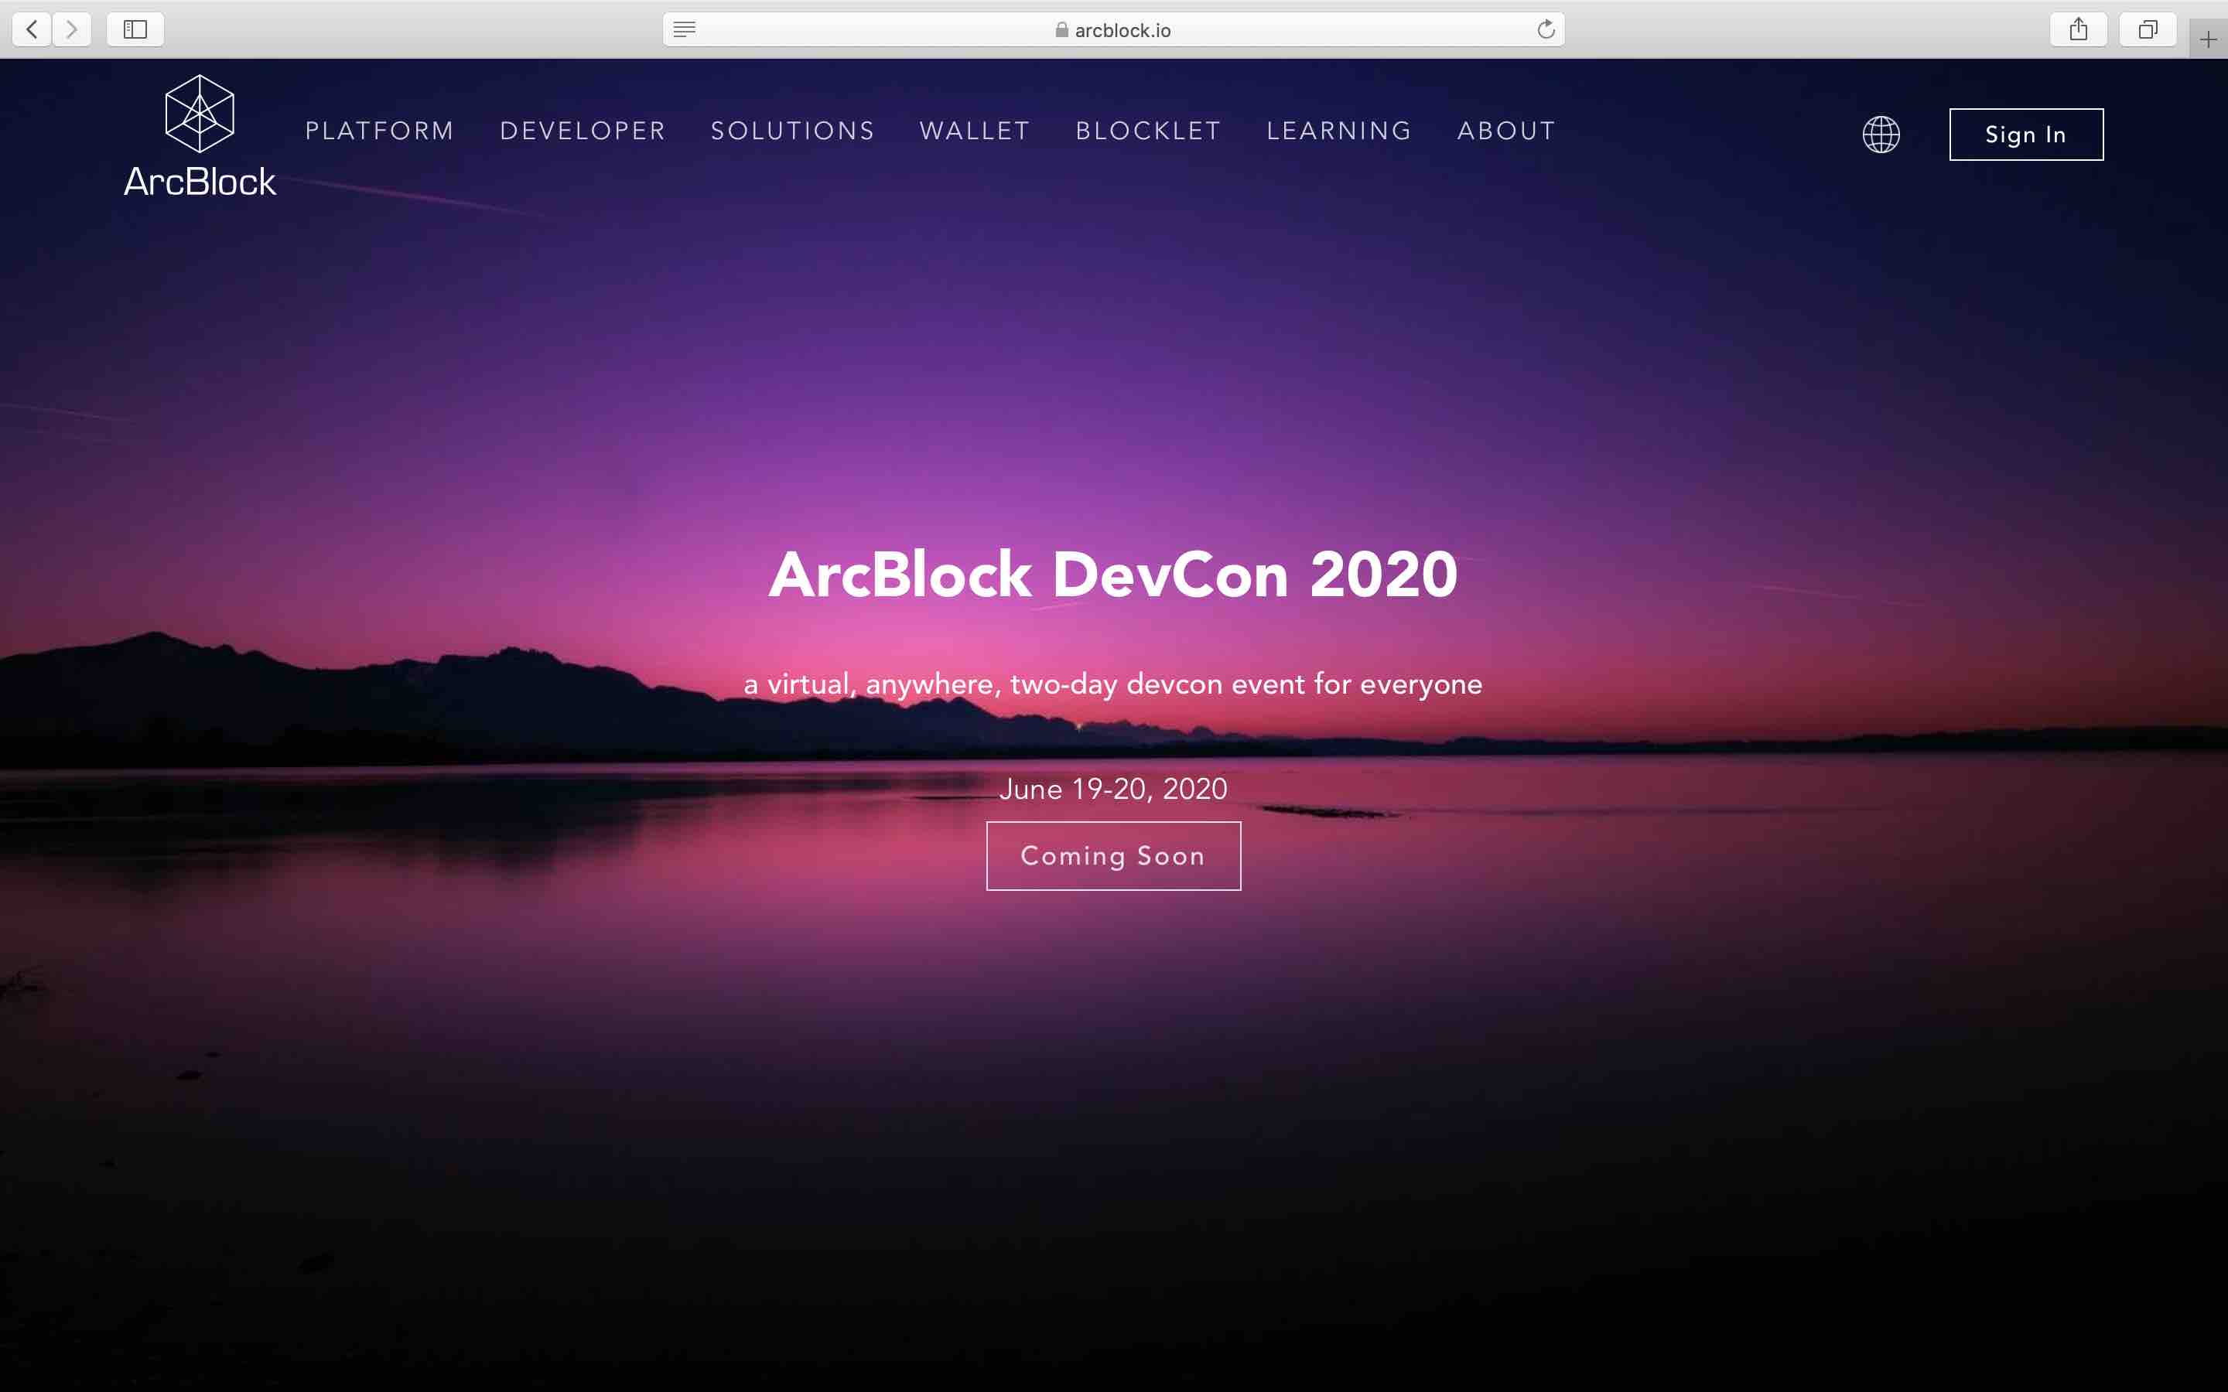This screenshot has height=1392, width=2228.
Task: Open the PLATFORM navigation menu
Action: 379,131
